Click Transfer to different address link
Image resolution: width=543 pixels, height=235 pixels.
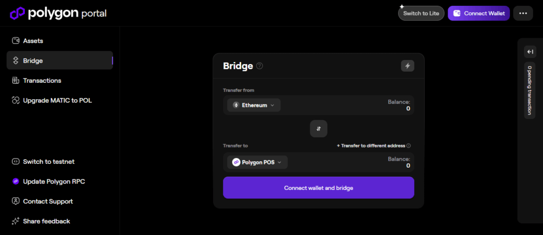(372, 145)
